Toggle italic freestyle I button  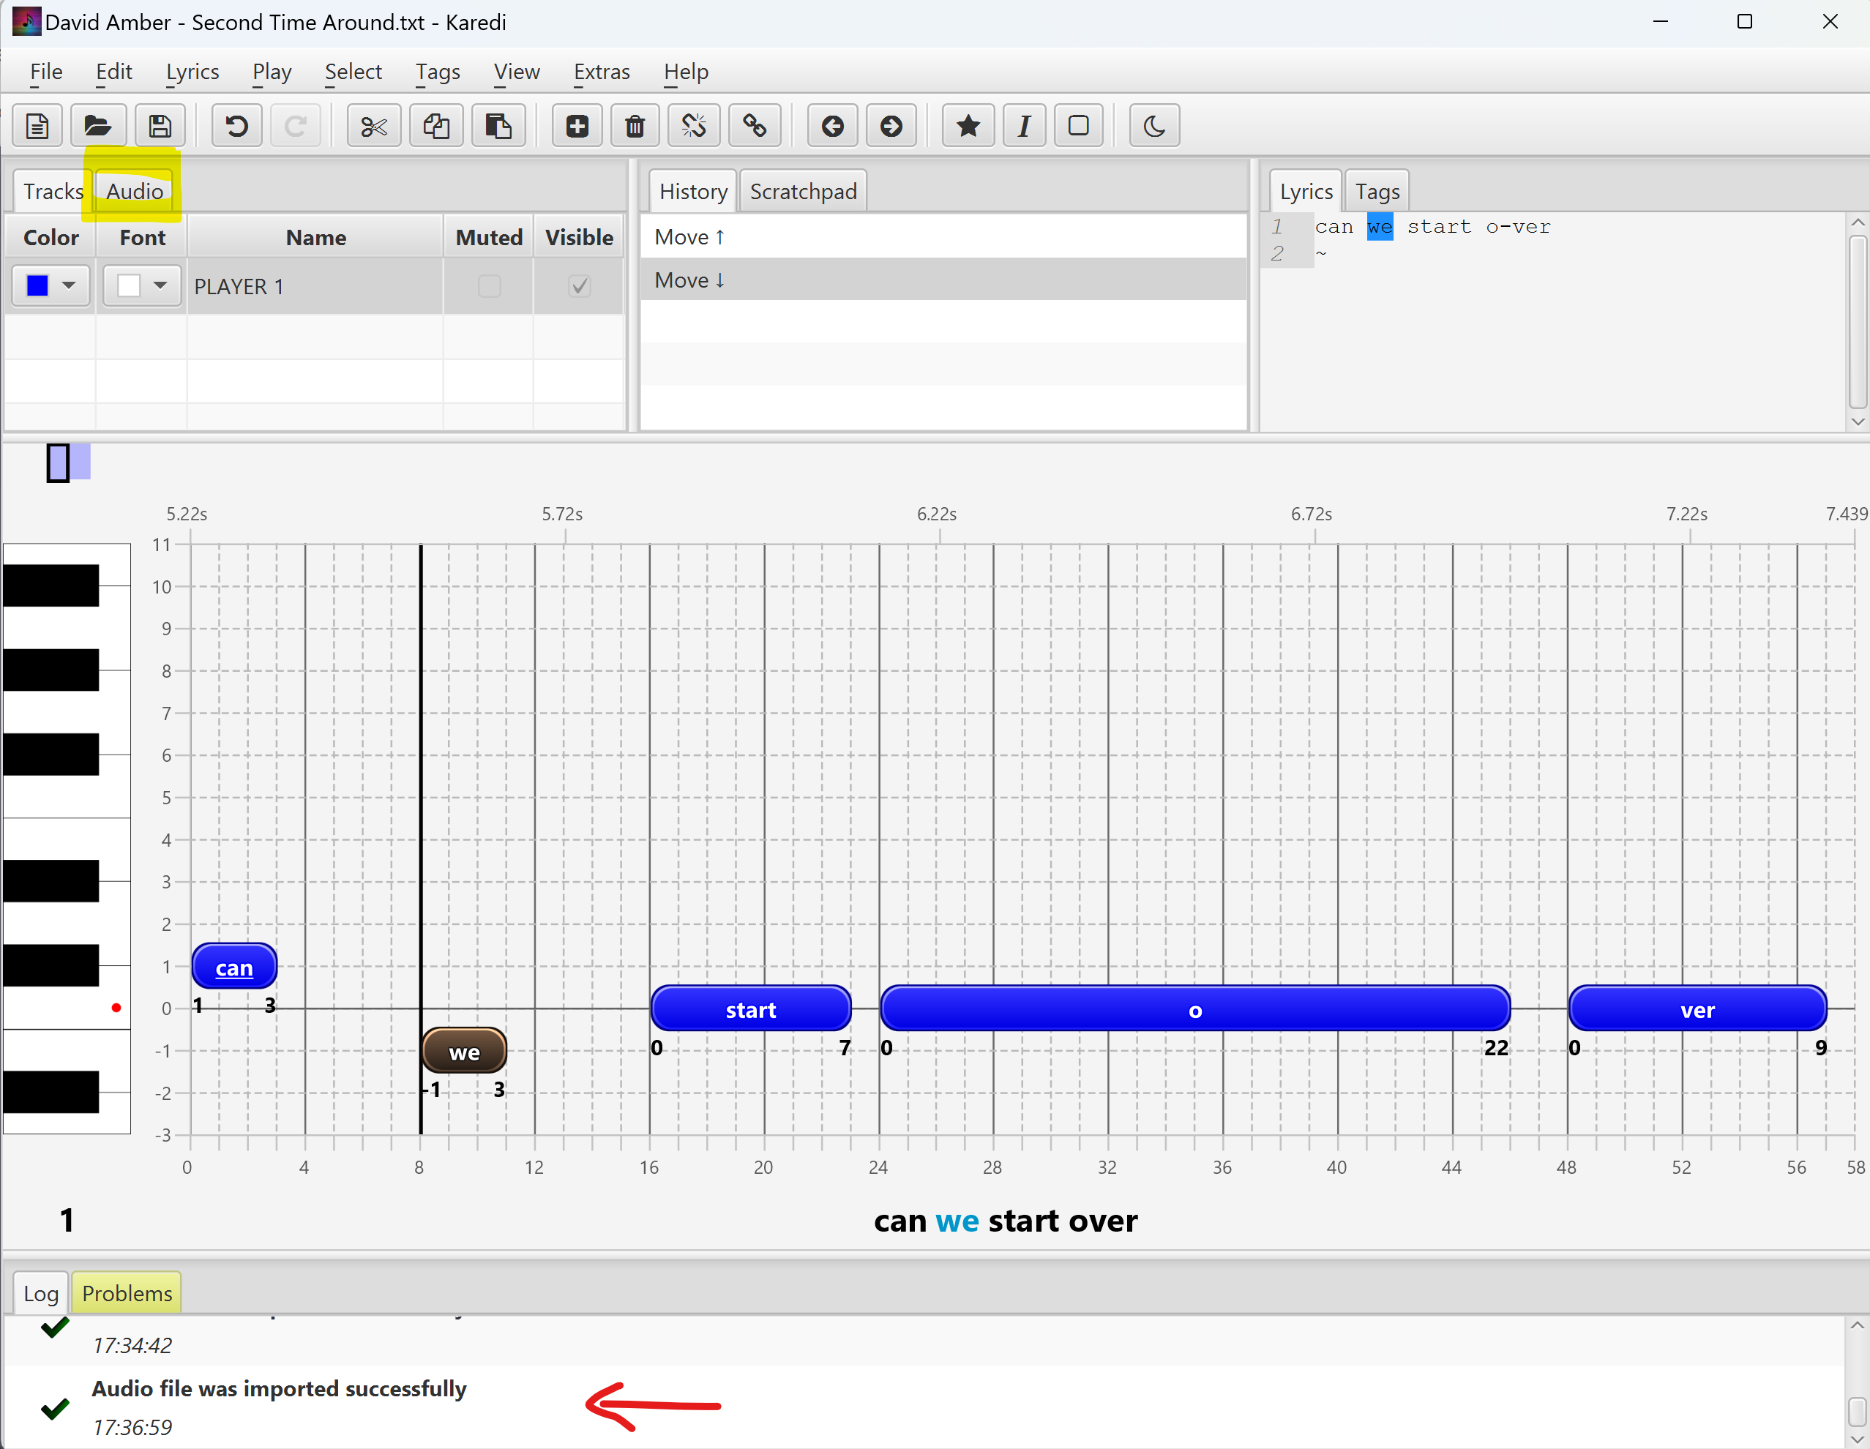[x=1023, y=127]
